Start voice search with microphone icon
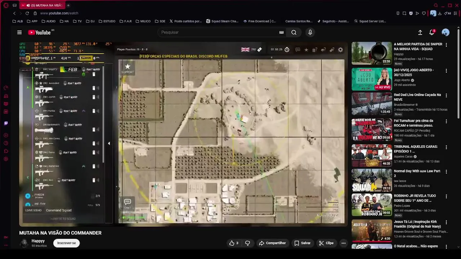The width and height of the screenshot is (461, 259). tap(310, 32)
